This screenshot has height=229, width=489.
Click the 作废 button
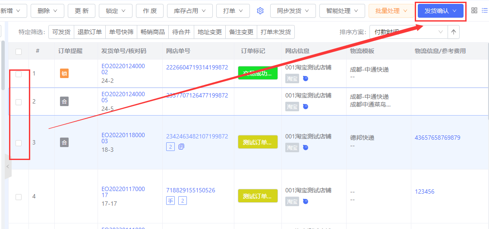tap(150, 11)
